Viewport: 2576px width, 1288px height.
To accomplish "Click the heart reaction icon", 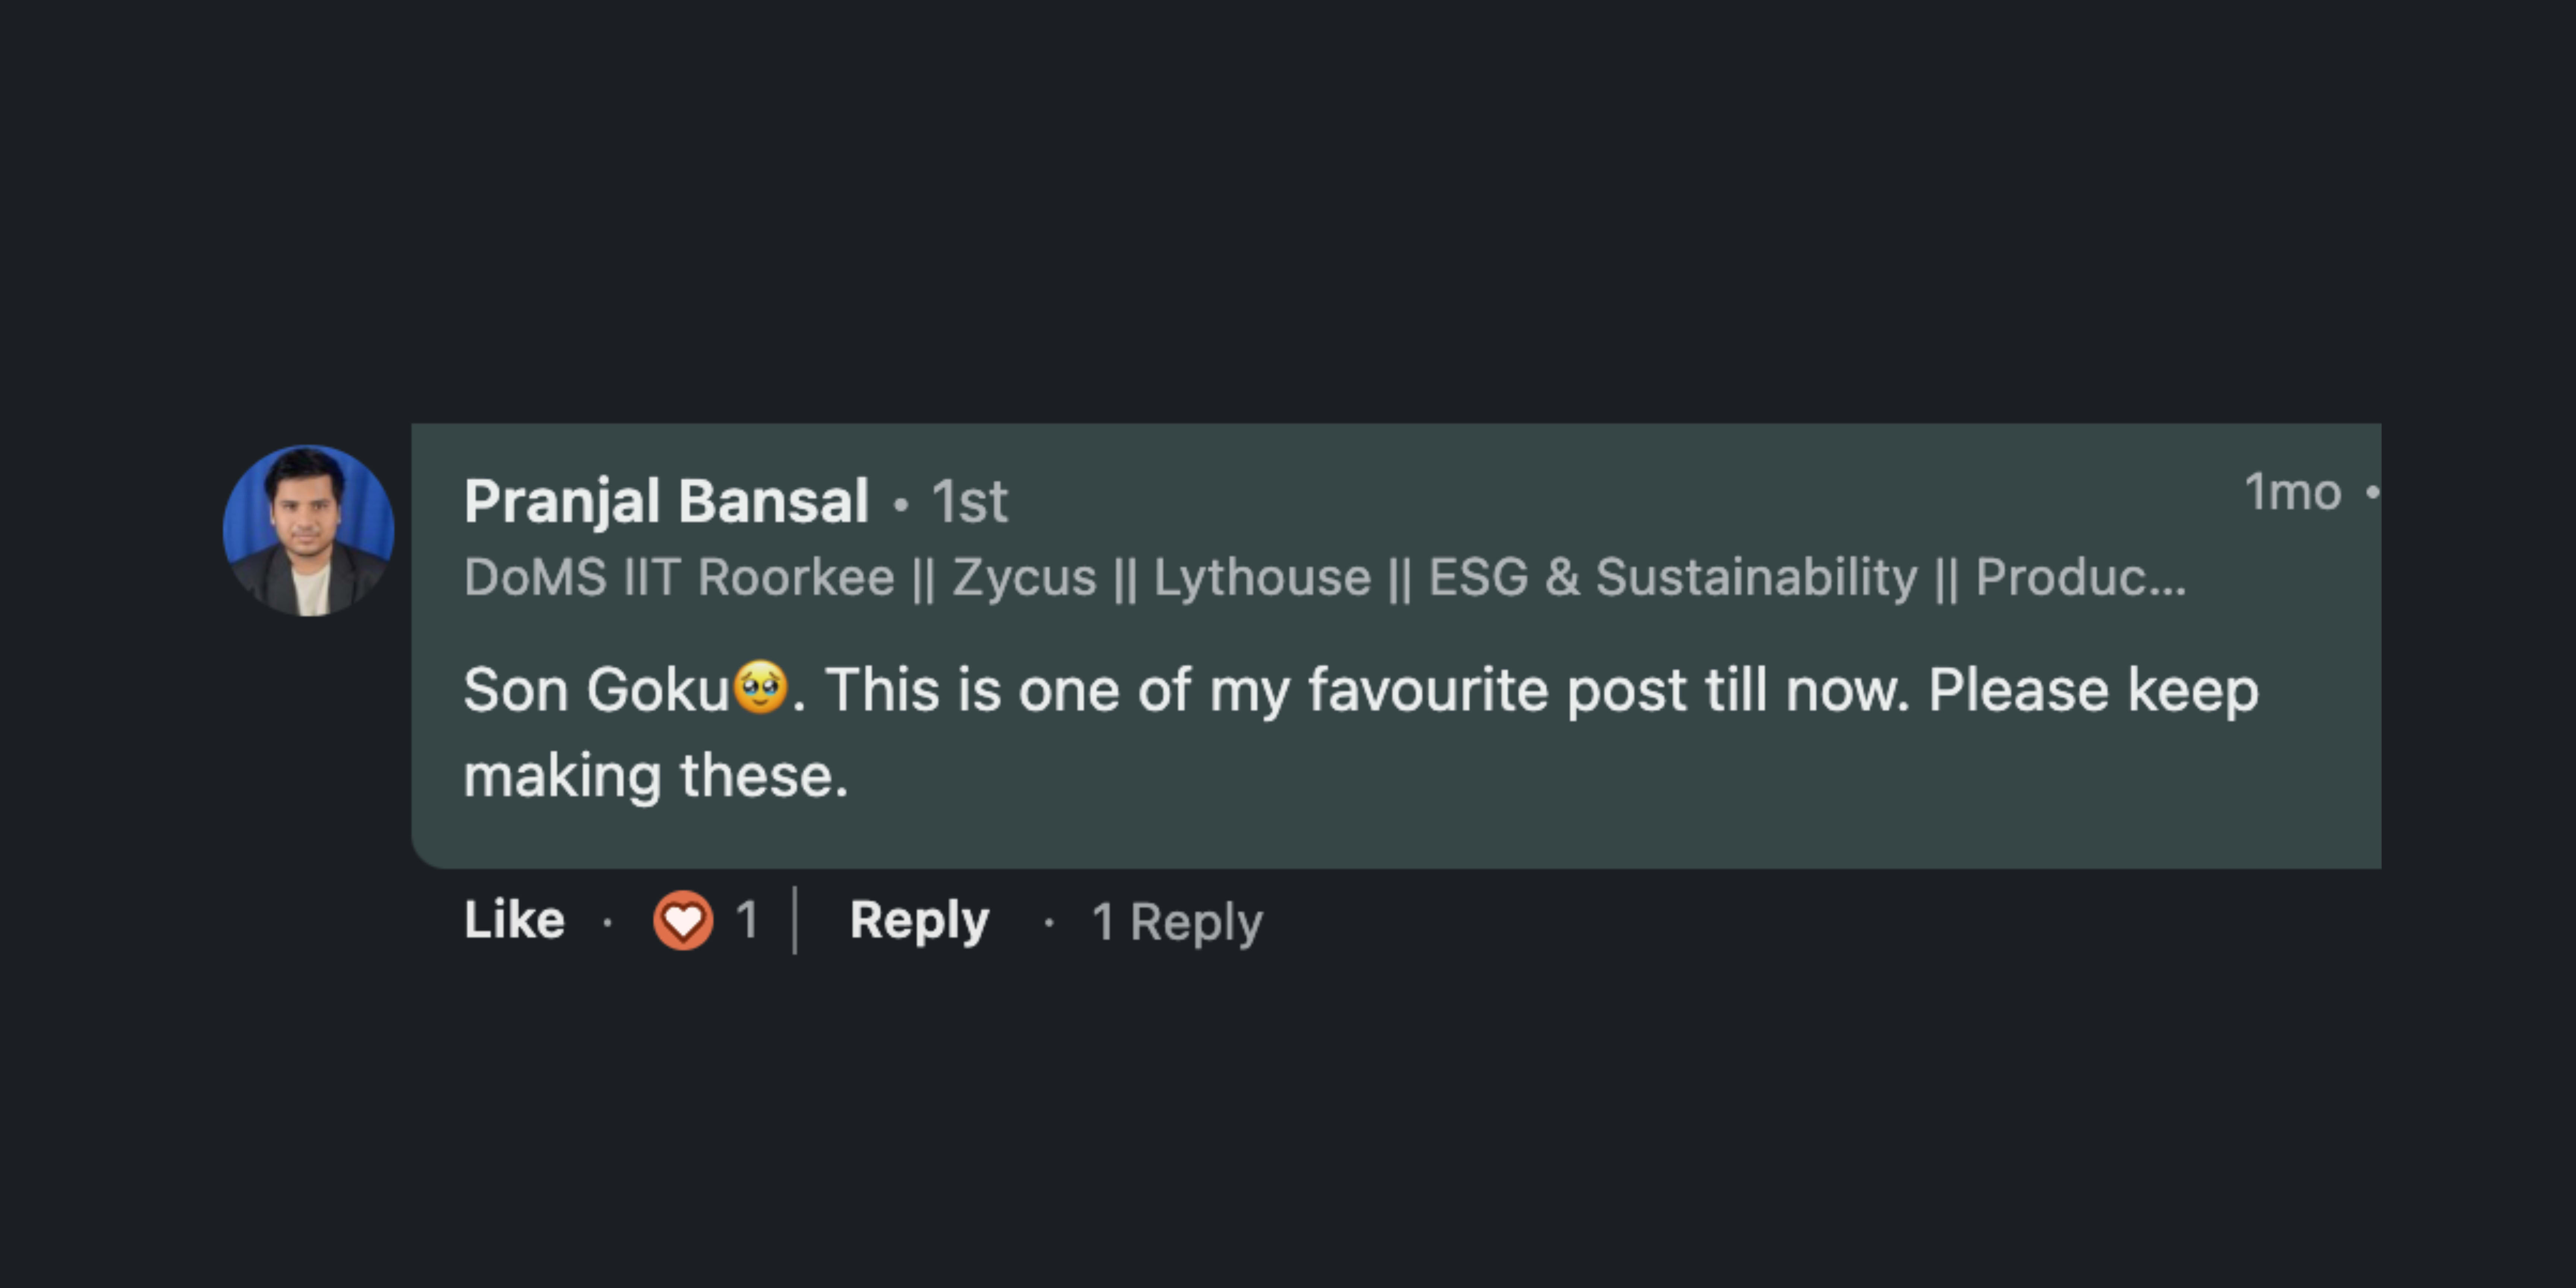I will tap(683, 920).
